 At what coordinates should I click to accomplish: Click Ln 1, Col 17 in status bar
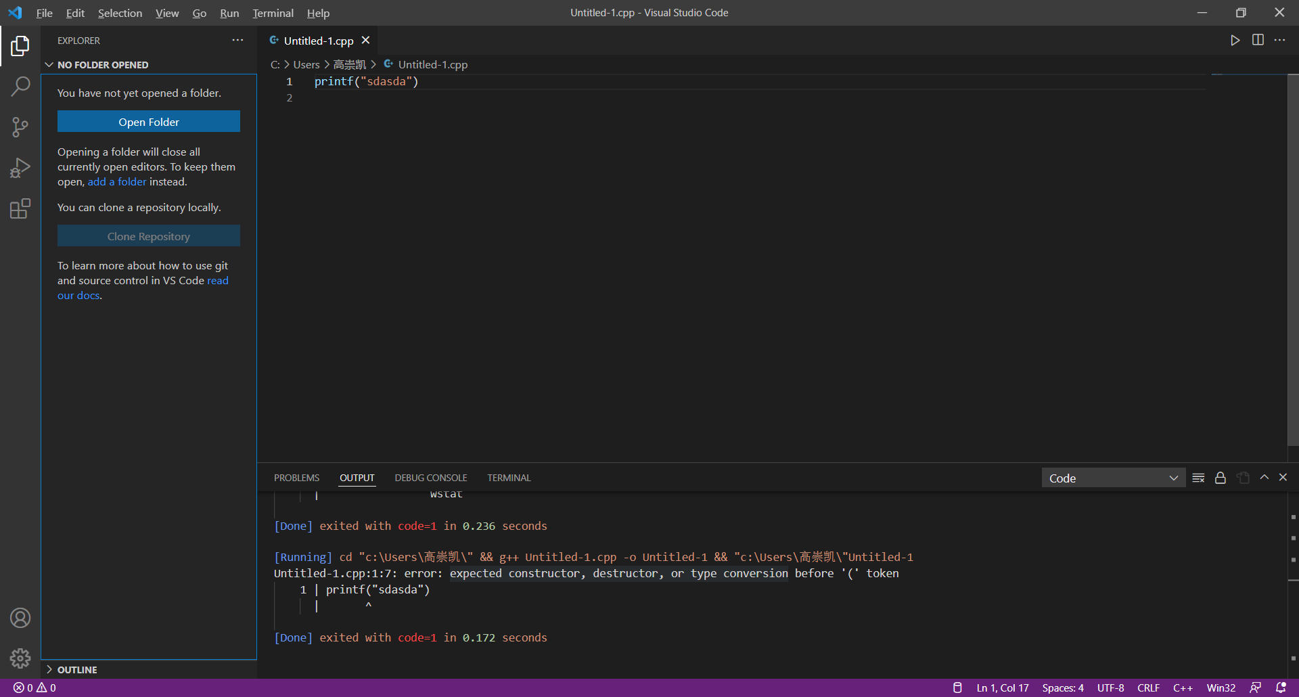pos(1003,688)
